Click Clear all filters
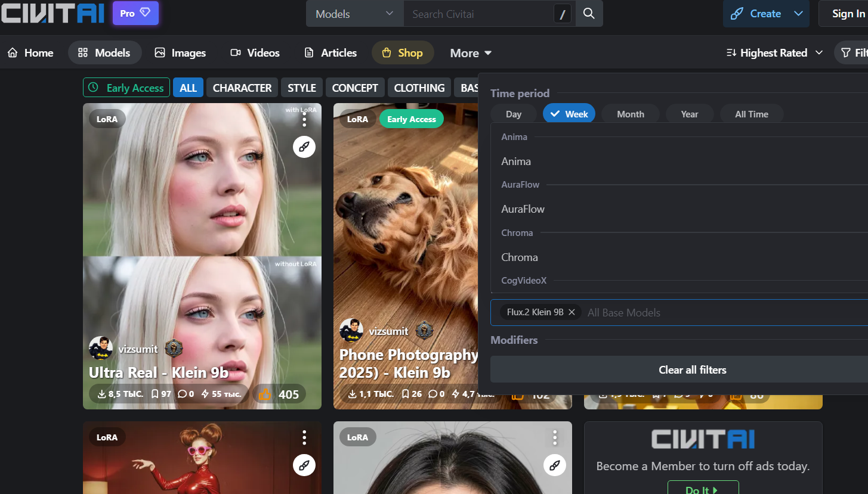The height and width of the screenshot is (494, 868). 679,369
